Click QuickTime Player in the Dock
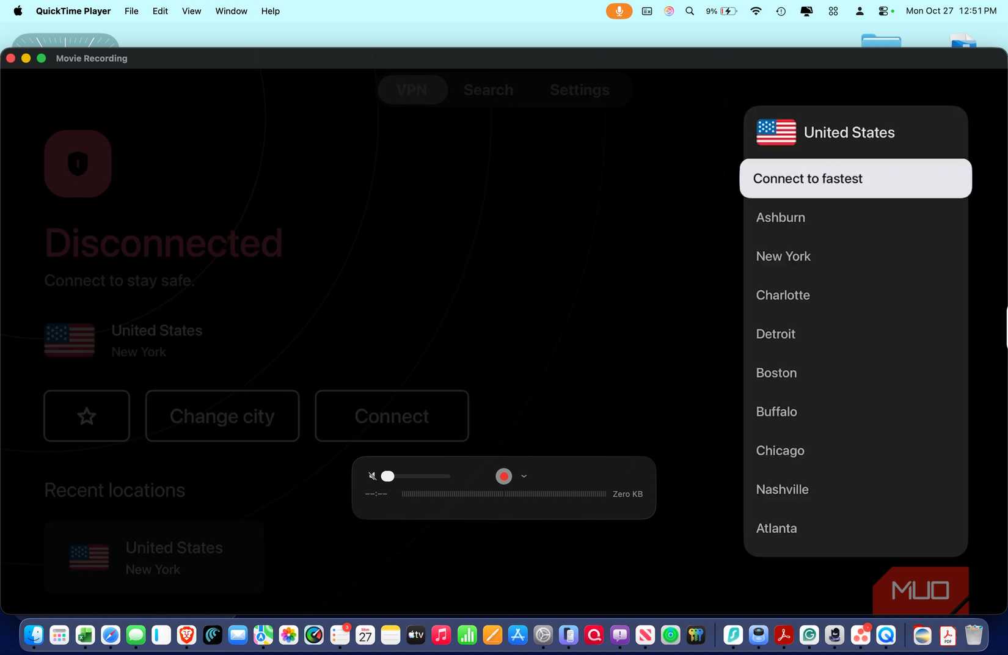Viewport: 1008px width, 655px height. click(x=886, y=635)
